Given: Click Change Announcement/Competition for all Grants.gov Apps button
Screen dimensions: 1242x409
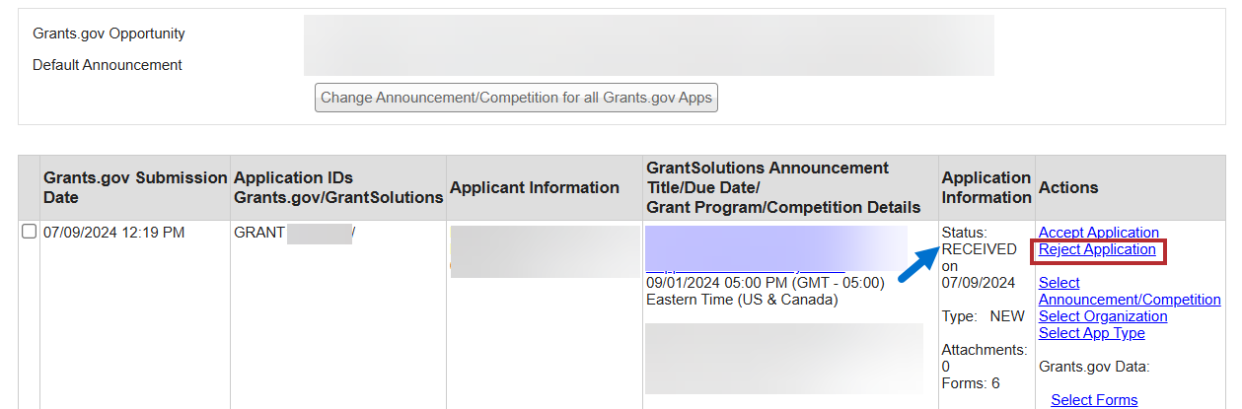Looking at the screenshot, I should [516, 99].
